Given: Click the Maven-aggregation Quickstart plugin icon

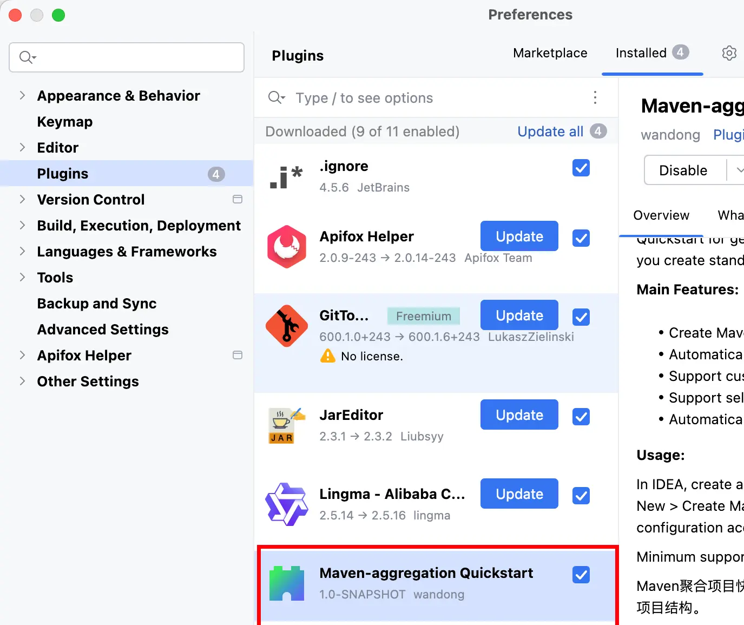Looking at the screenshot, I should click(x=287, y=583).
